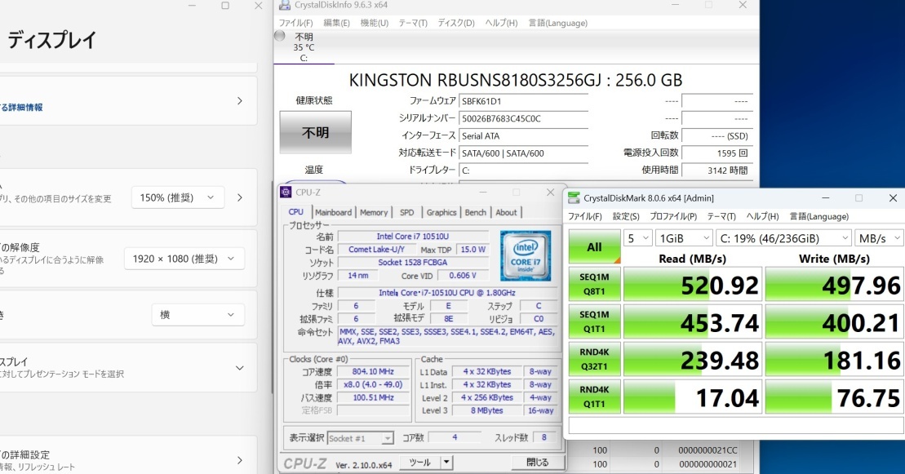Open the ファイル(F) menu in CrystalDiskInfo

[x=295, y=23]
